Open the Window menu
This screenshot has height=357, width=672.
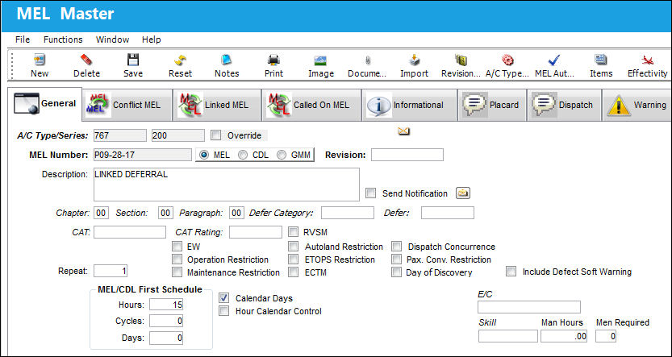pos(112,39)
